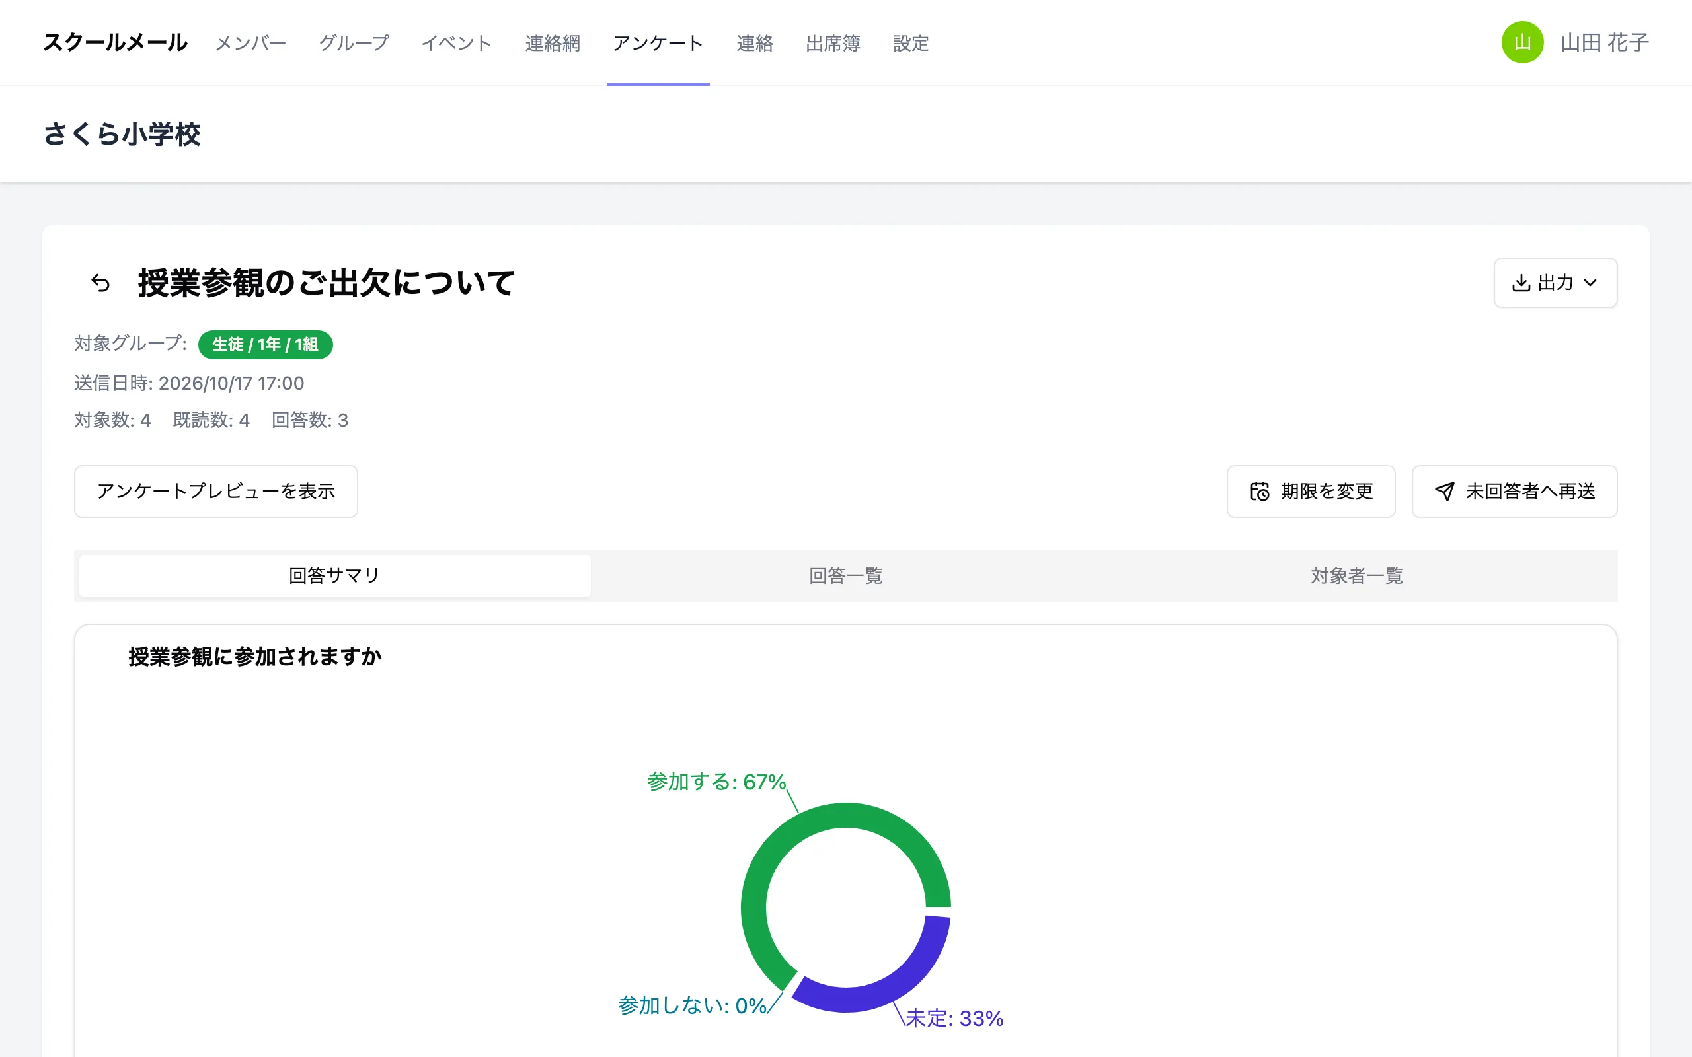Open the 設定 menu

click(x=911, y=44)
